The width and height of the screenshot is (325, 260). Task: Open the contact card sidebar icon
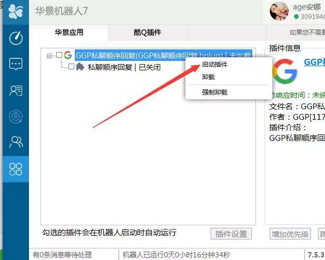[x=16, y=90]
